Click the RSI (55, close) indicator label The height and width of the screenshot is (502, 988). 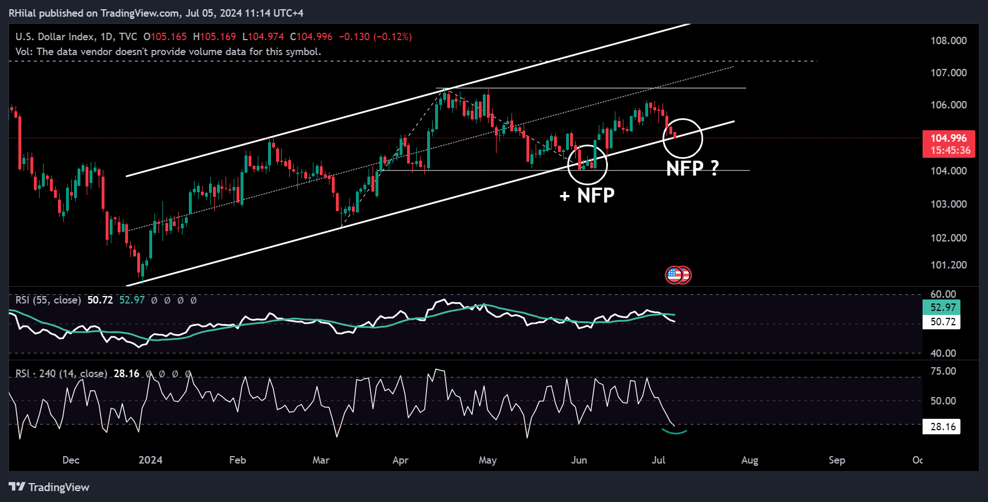[x=48, y=300]
